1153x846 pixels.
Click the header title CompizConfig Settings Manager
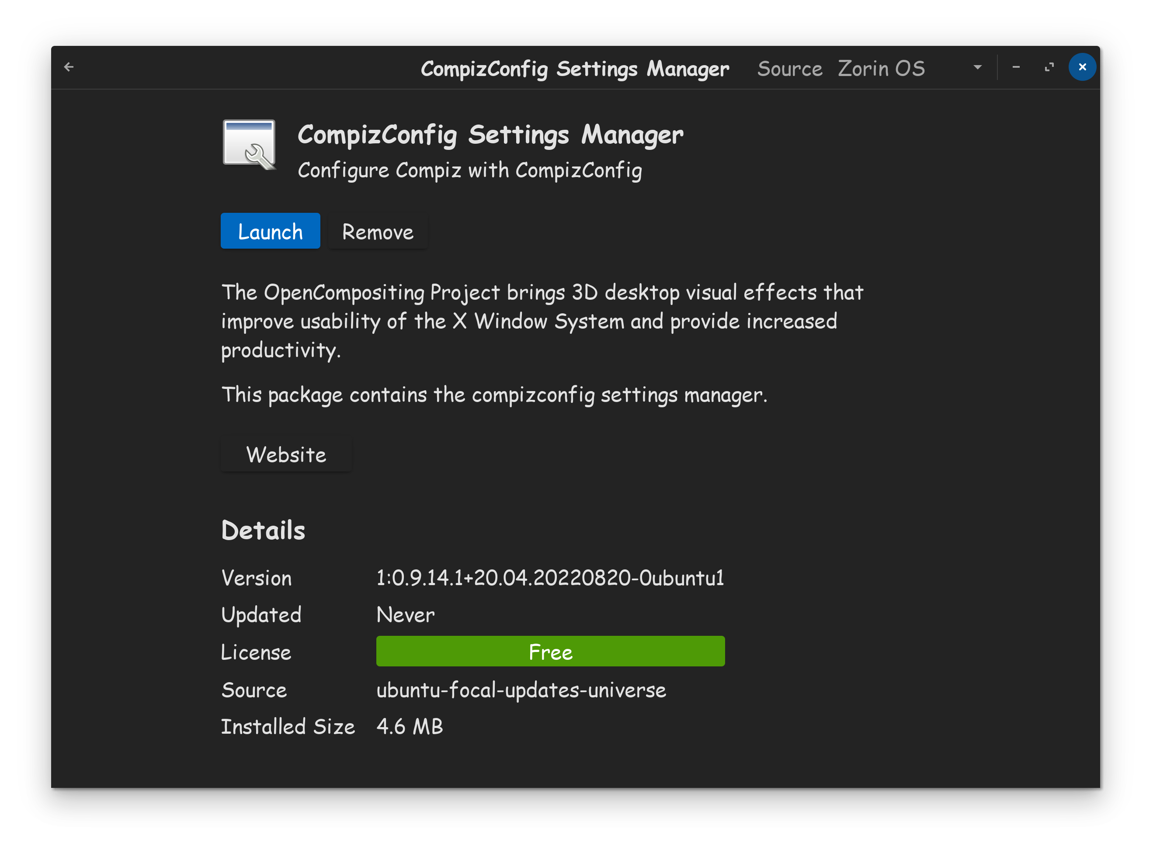[x=575, y=69]
